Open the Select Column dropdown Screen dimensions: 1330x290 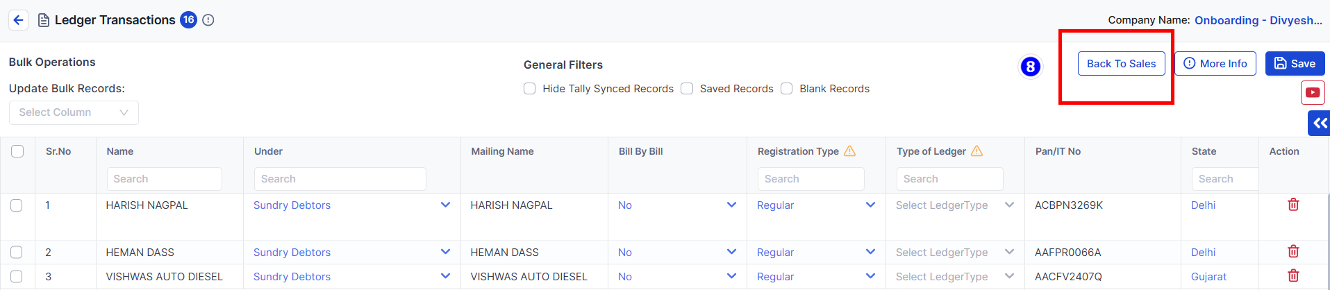tap(74, 112)
